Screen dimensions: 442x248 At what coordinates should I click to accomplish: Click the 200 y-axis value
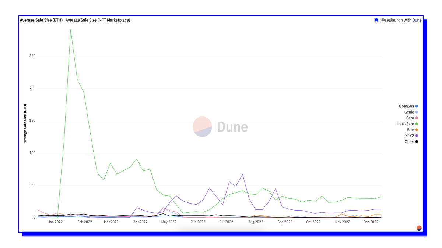[32, 88]
